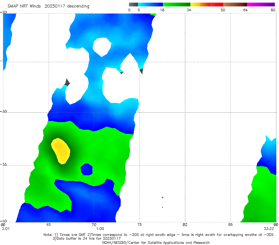The height and width of the screenshot is (245, 279).
Task: Pick the cyan-to-blue segment of the color bar
Action: pos(150,5)
